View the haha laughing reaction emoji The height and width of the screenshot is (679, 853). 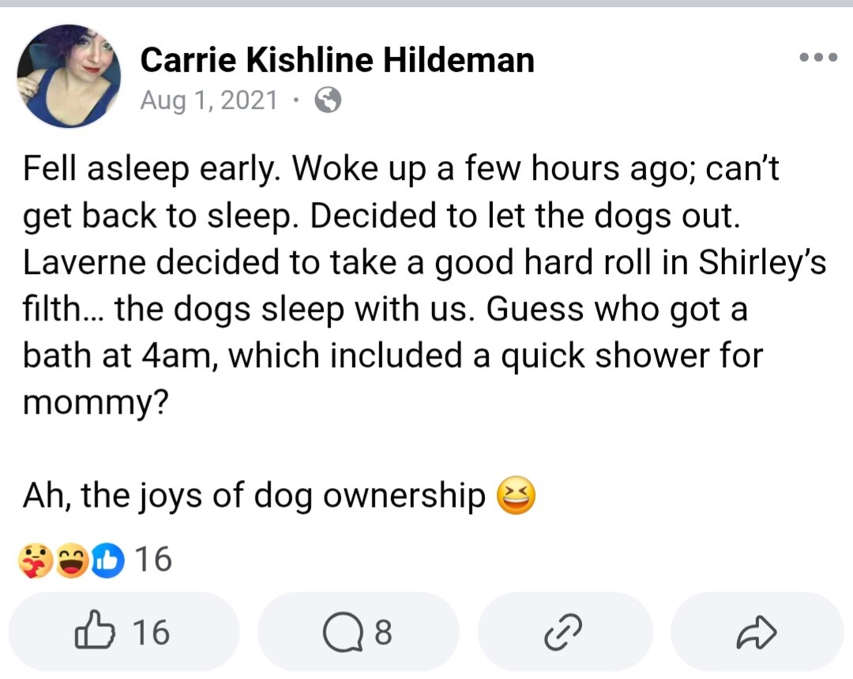click(71, 560)
